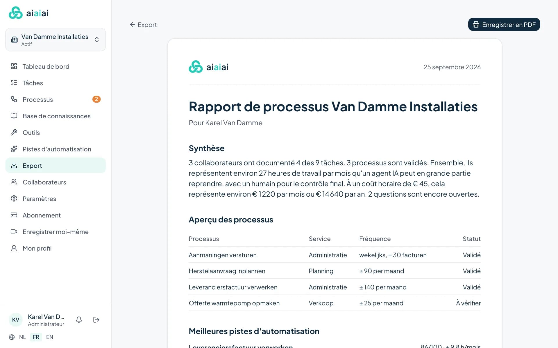Click the Offerte warmtepomp opmaken row
The image size is (558, 348).
335,303
